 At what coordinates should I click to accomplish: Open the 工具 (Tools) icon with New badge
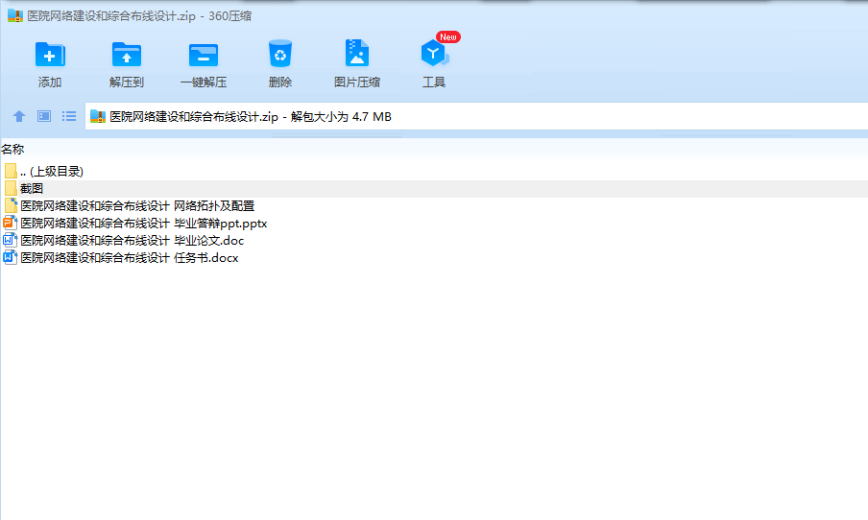tap(435, 53)
